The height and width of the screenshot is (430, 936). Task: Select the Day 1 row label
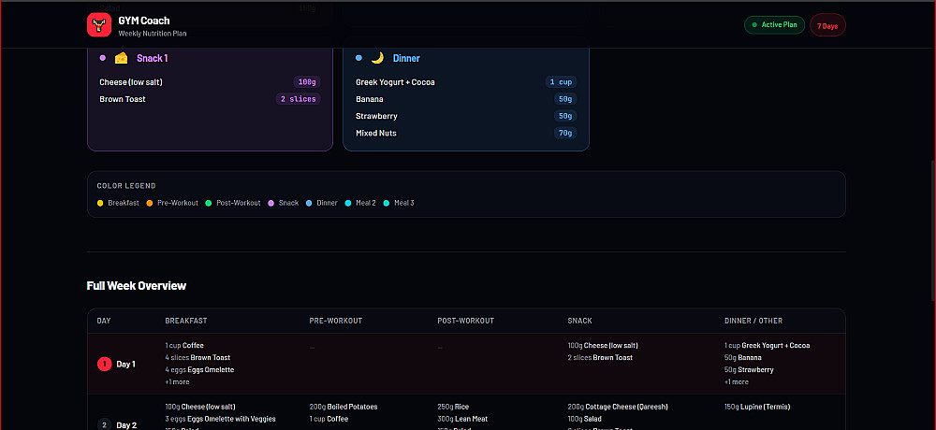[x=126, y=364]
